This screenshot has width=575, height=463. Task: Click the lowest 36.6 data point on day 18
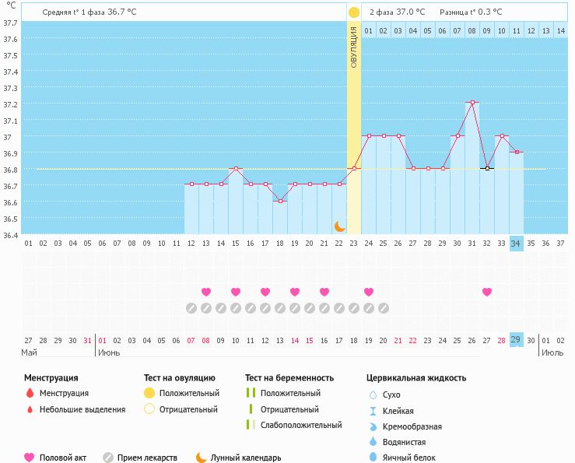point(280,201)
